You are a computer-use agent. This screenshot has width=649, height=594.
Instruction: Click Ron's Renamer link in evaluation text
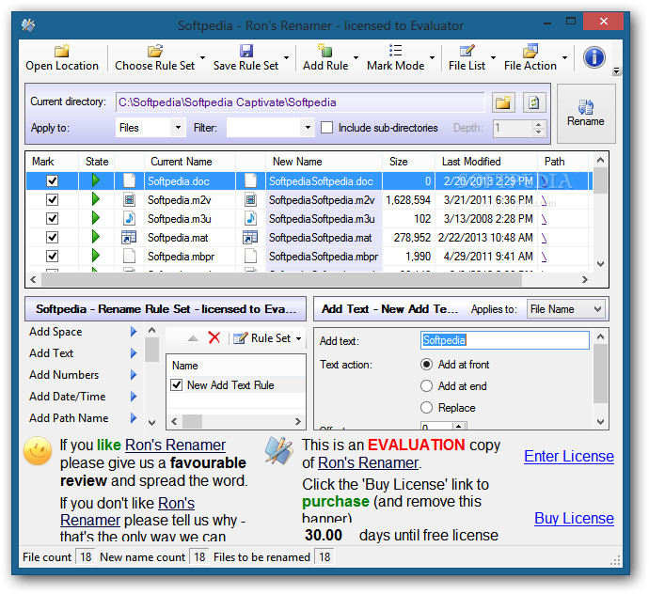[369, 462]
